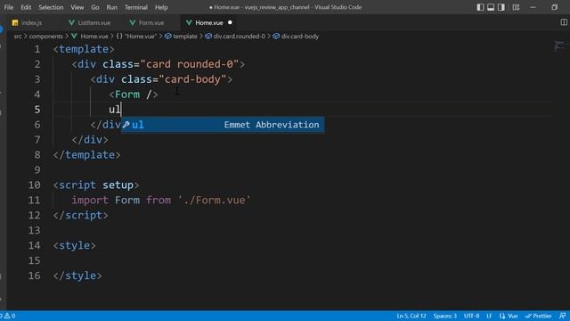Screen dimensions: 570x321
Task: Change end of line sequence LF
Action: 489,316
